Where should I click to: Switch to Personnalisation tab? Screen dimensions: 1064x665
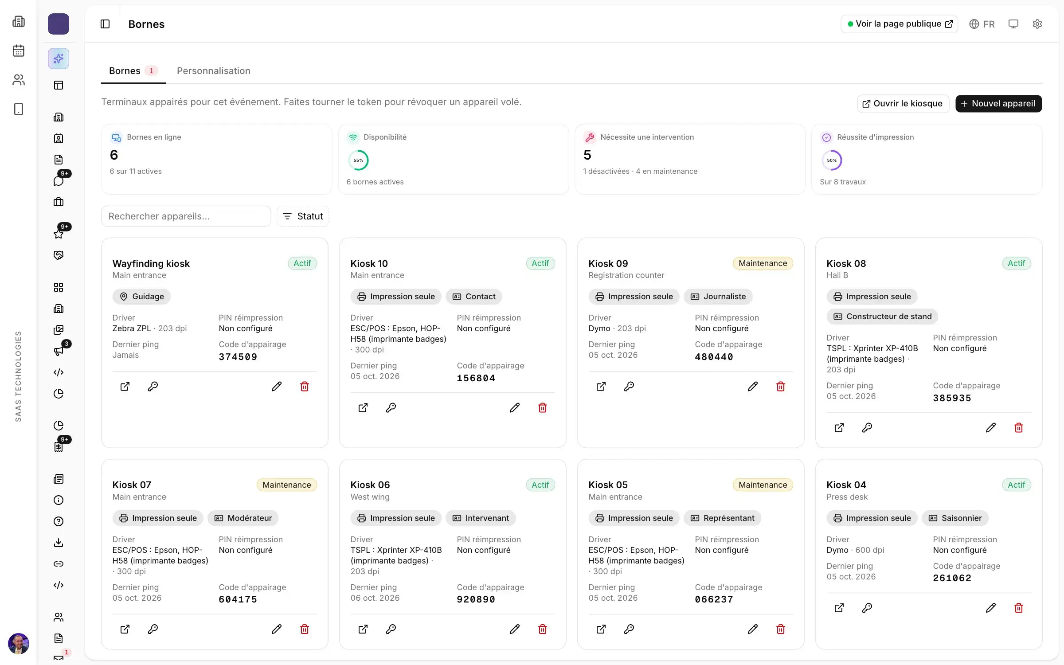(x=214, y=71)
